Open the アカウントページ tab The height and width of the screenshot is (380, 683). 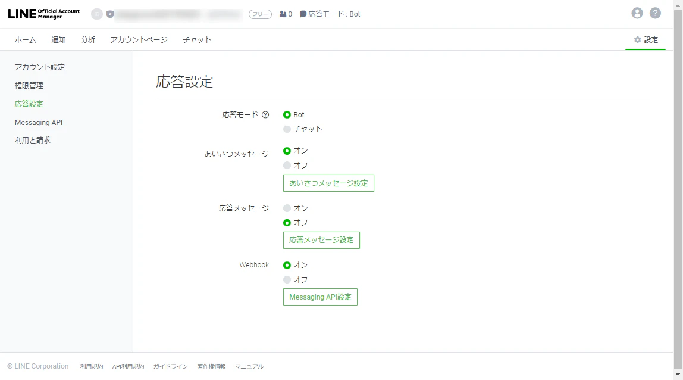point(139,40)
